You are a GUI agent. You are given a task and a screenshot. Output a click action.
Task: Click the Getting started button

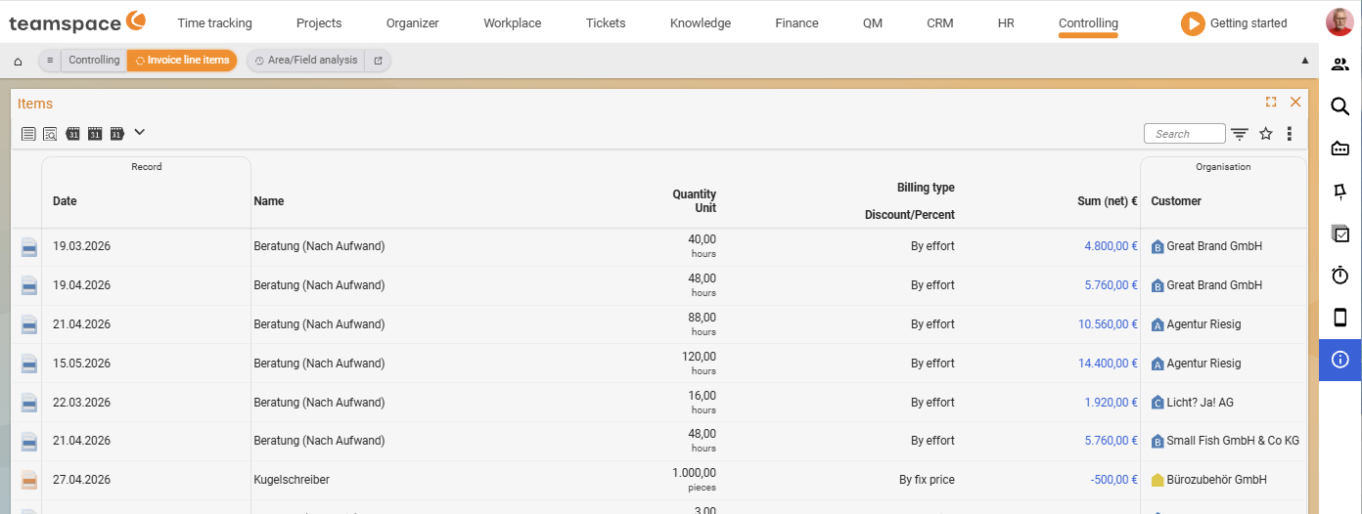1234,23
